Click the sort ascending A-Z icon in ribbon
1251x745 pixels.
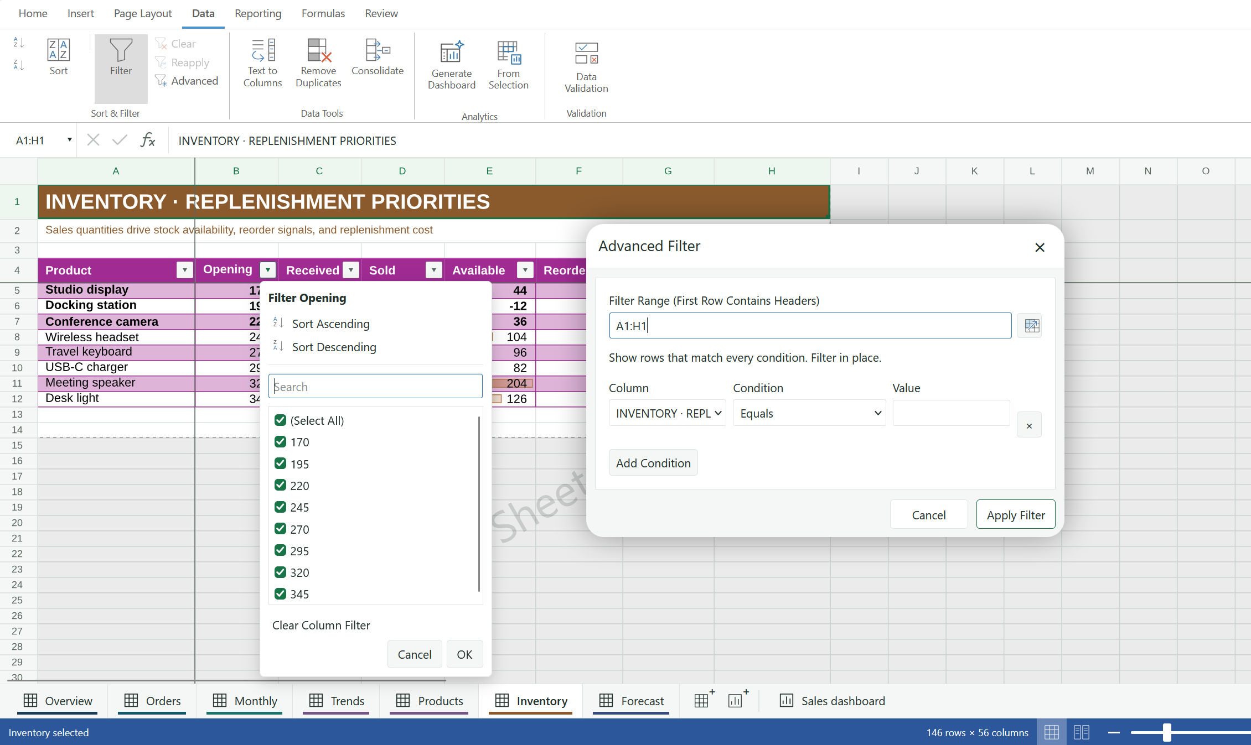(x=19, y=43)
